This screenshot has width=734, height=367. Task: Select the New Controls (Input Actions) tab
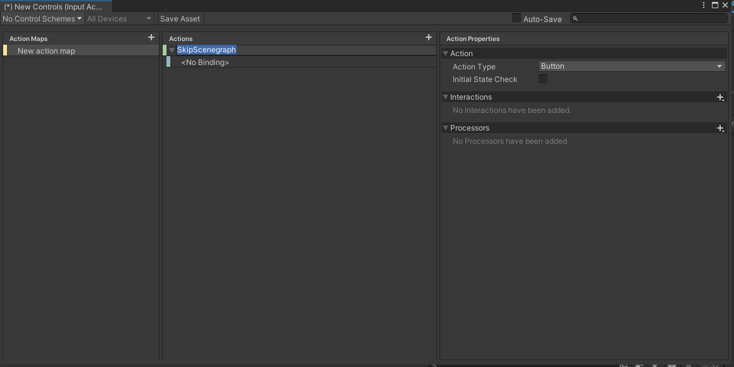(x=55, y=7)
